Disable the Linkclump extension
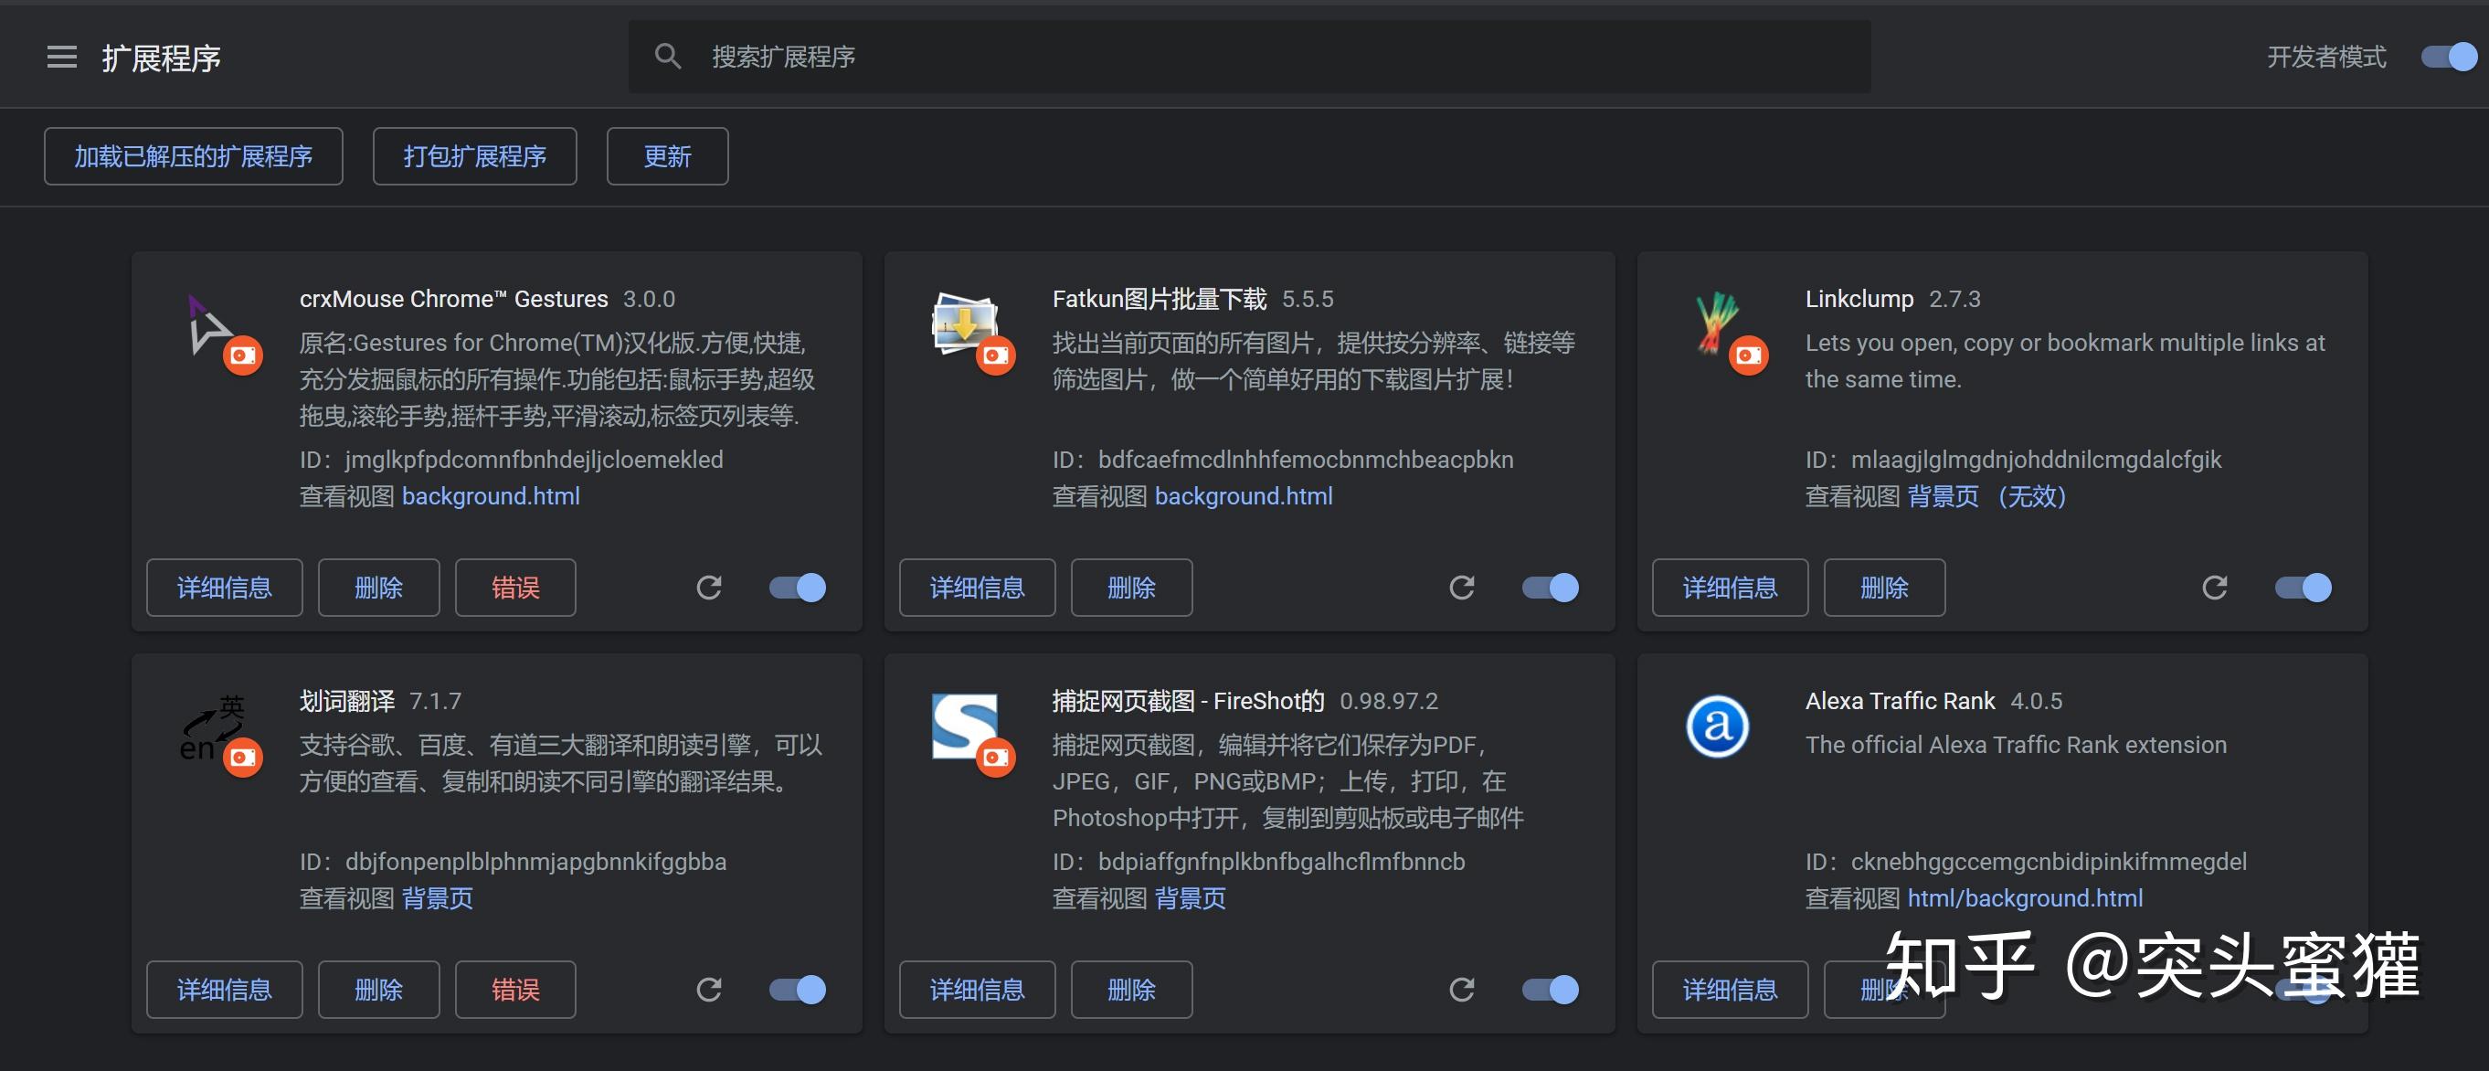2489x1071 pixels. (x=2303, y=588)
